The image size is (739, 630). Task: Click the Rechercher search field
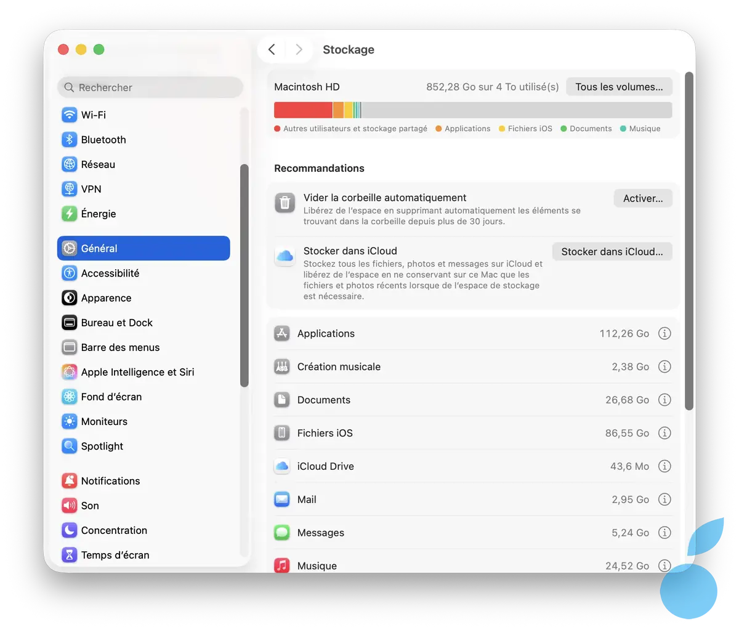151,87
